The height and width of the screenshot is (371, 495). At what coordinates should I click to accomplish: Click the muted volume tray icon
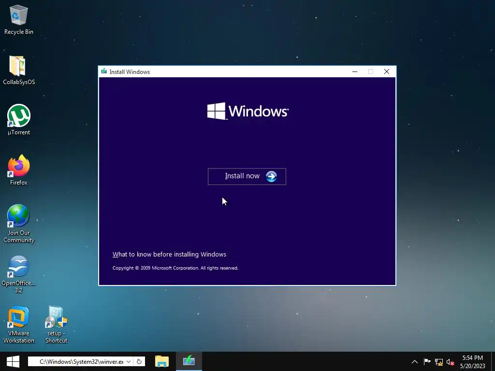(450, 362)
